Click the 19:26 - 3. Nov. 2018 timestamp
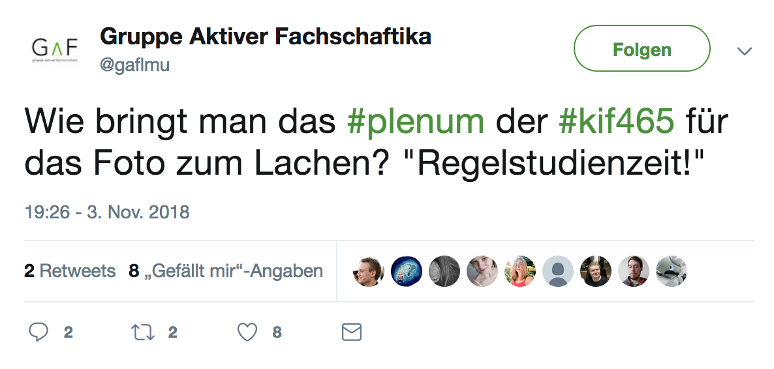 coord(106,212)
